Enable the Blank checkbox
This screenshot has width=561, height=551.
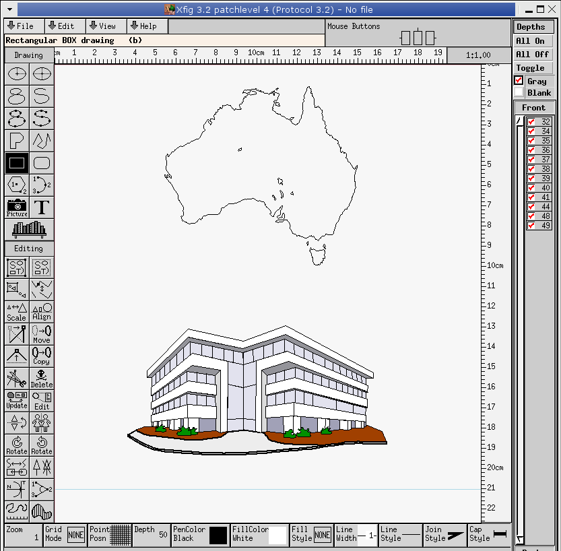[x=519, y=92]
